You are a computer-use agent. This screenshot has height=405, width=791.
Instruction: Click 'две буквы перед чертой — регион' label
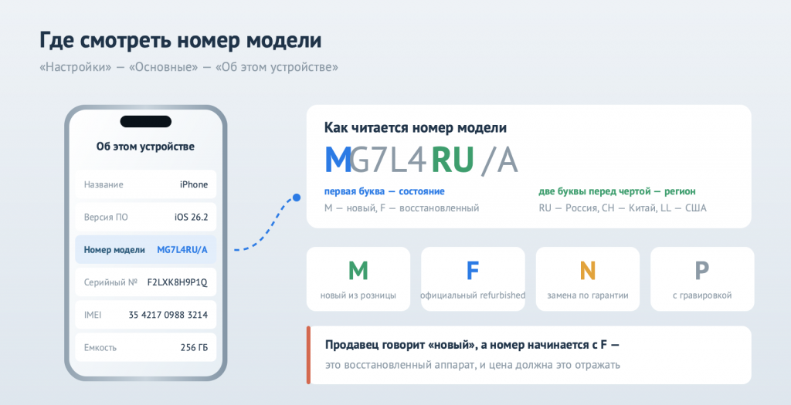pos(617,191)
